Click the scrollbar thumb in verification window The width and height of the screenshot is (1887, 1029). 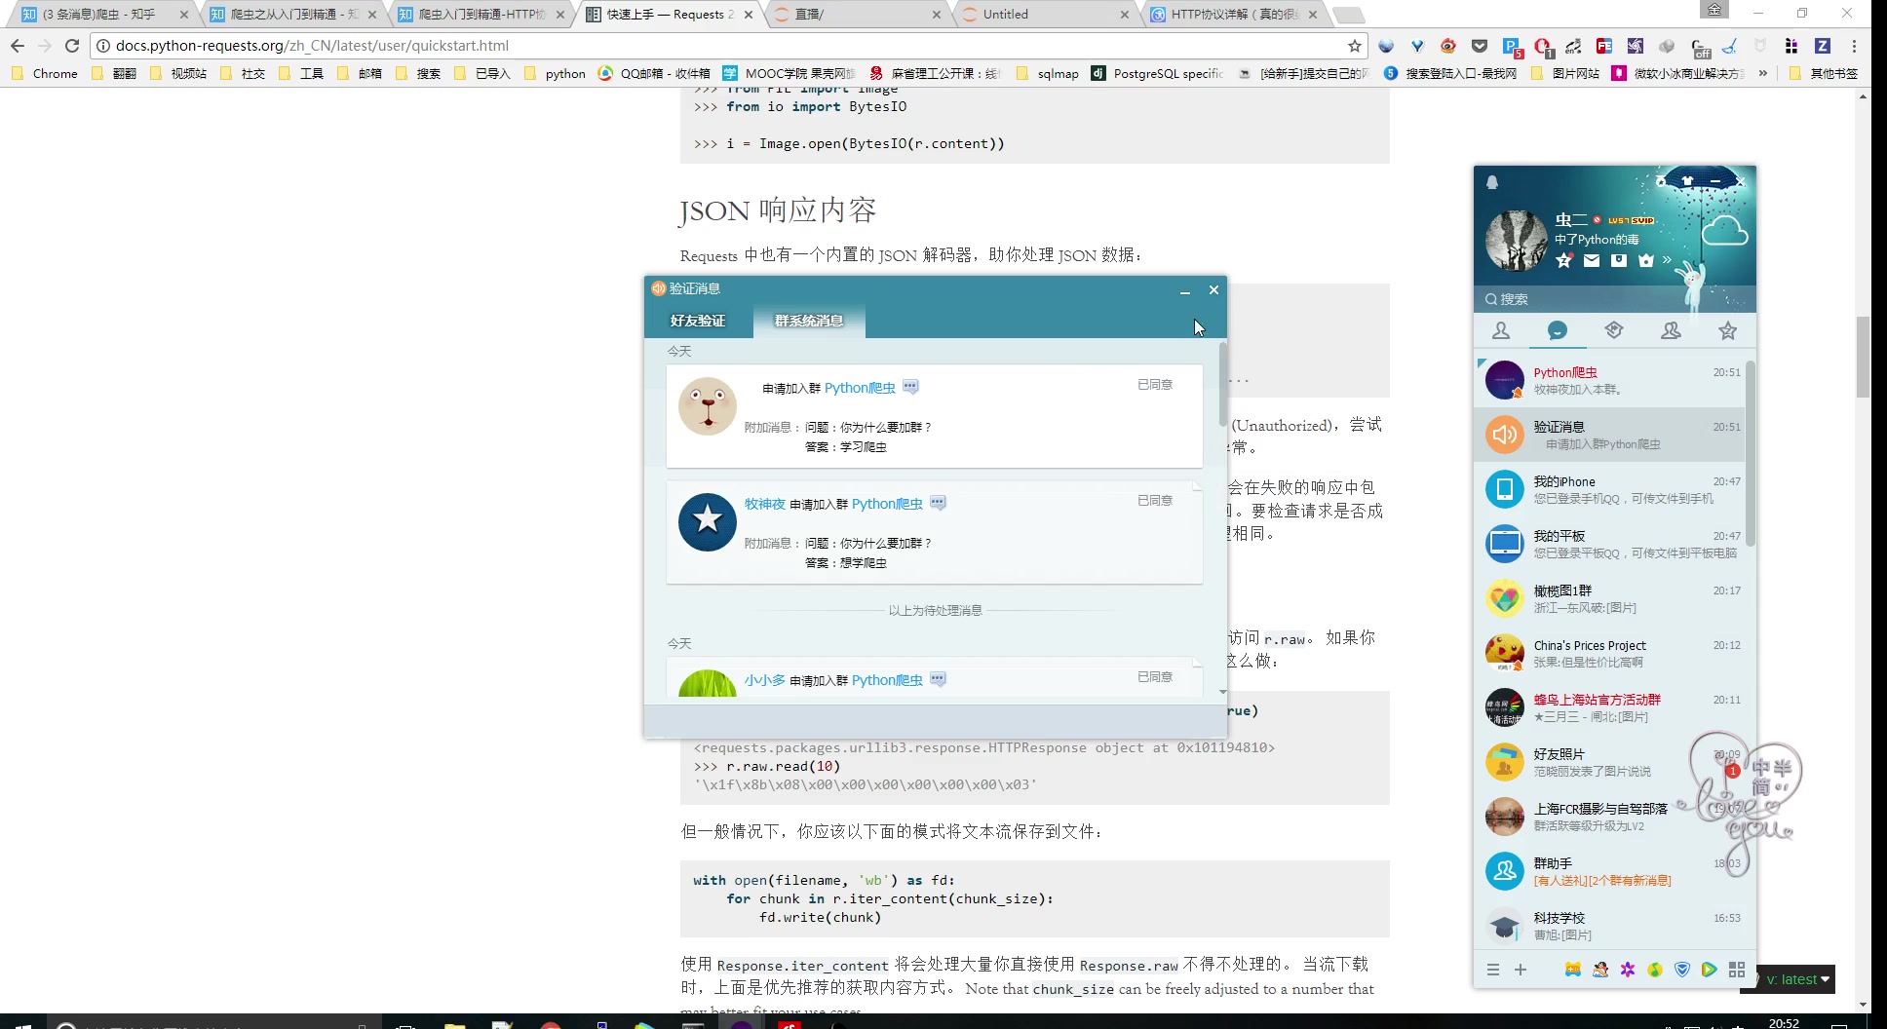tap(1222, 384)
